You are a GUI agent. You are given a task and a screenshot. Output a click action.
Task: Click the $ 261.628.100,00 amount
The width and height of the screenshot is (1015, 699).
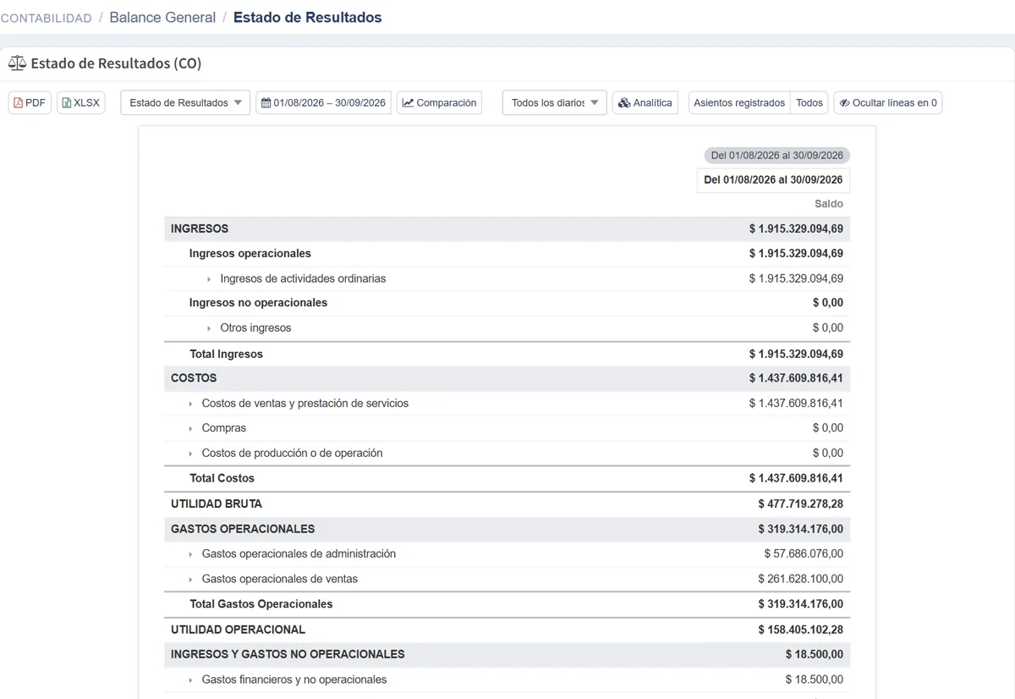[800, 579]
